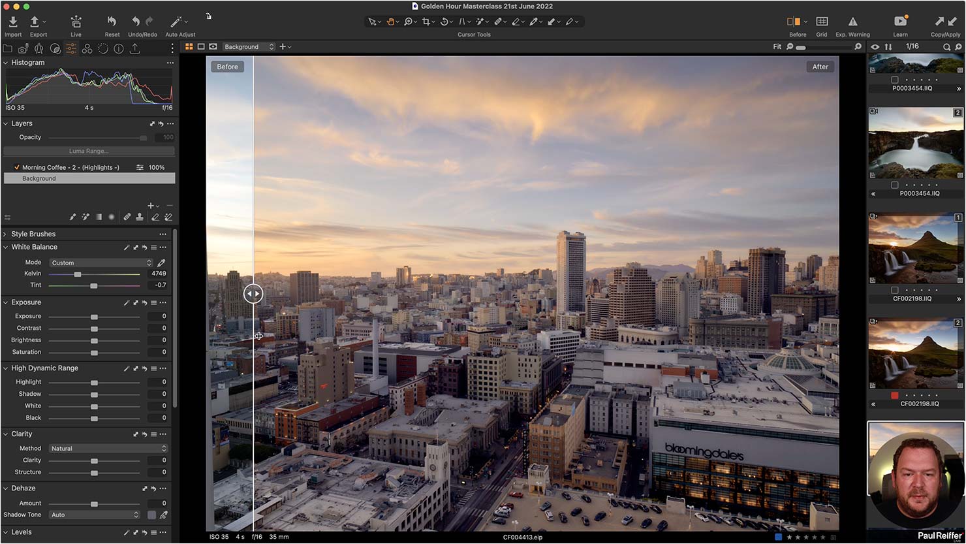Screen dimensions: 966x544
Task: Tick the checkbox under first CF002198.IIQ thumbnail
Action: pos(895,290)
